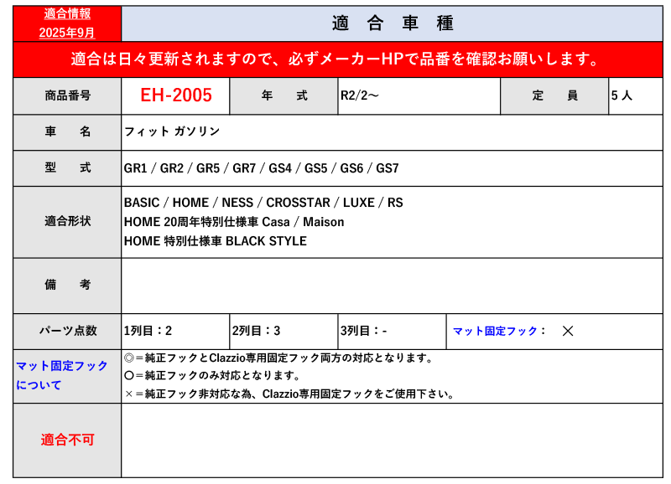
Task: Select the HOME 20周年特別仕様車 Casa / Maison line
Action: tap(233, 222)
